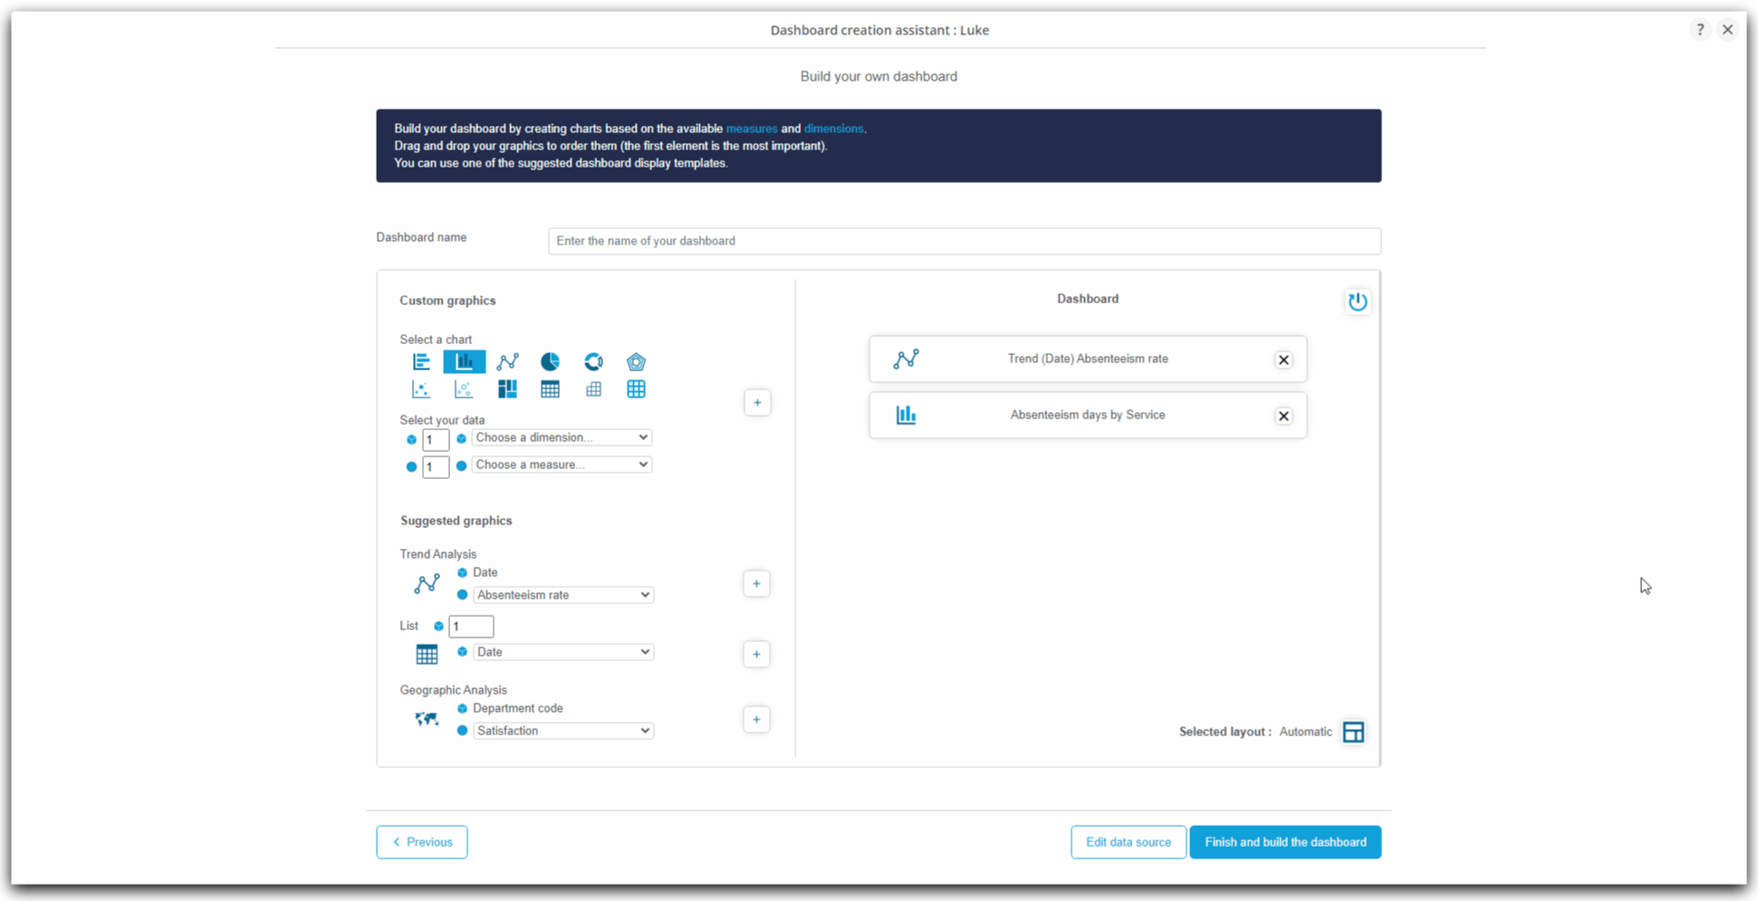Click the line icon on Trend card

906,359
